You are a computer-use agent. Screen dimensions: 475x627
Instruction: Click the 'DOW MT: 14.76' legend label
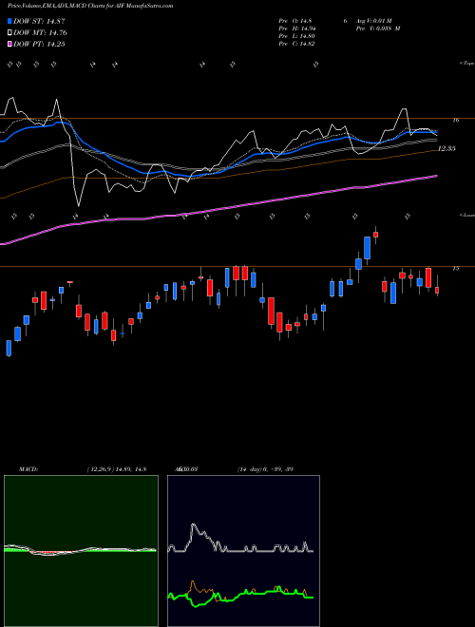point(40,33)
